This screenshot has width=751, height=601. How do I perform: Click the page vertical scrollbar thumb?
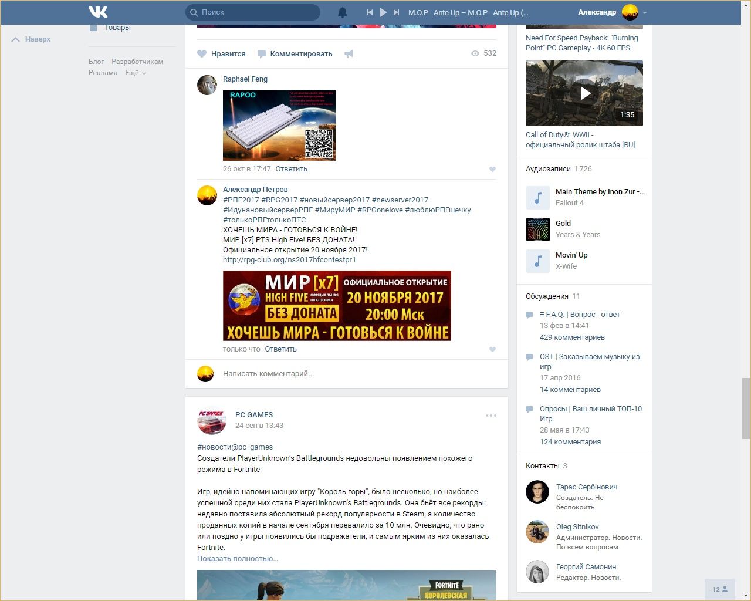pos(746,408)
